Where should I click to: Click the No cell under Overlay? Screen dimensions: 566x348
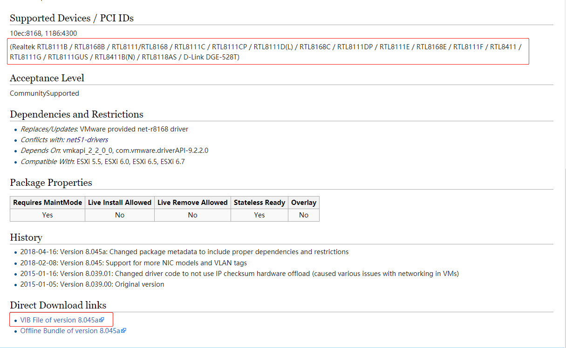coord(304,215)
